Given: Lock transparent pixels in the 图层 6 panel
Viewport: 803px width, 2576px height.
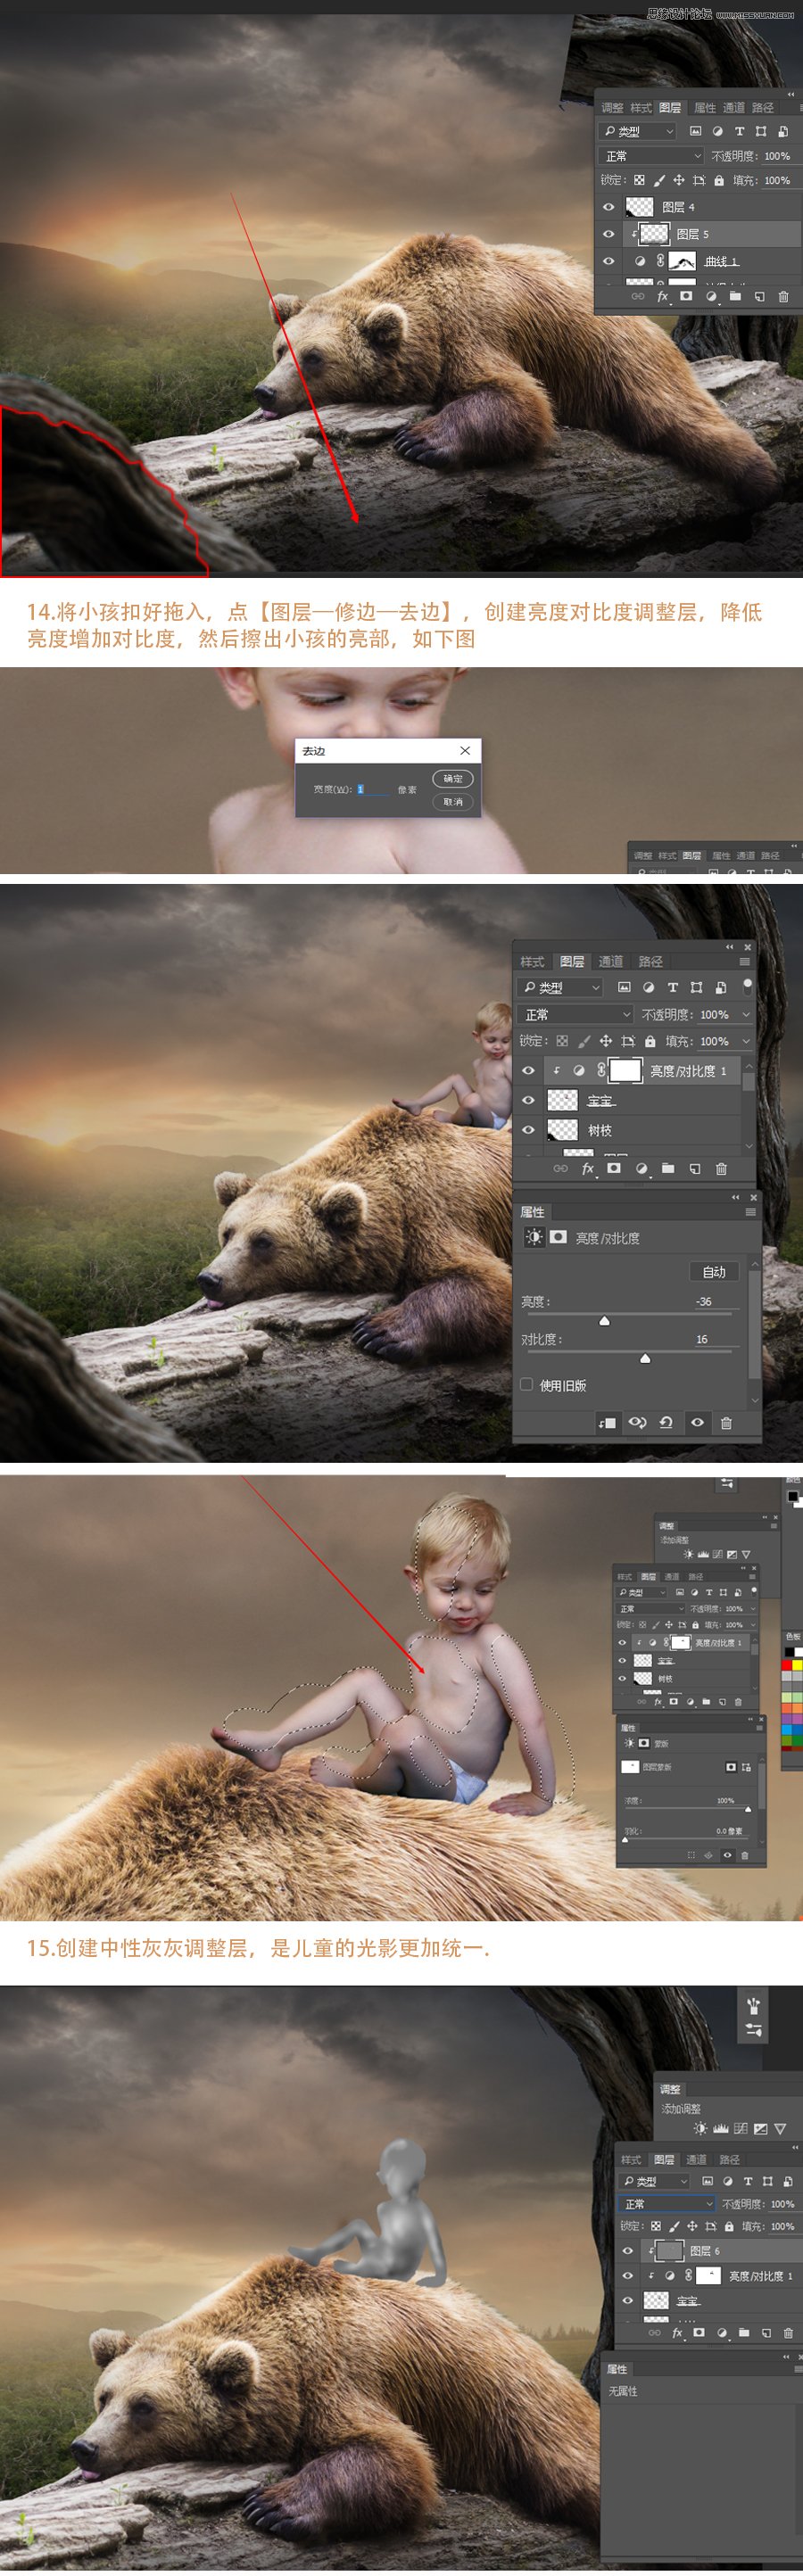Looking at the screenshot, I should coord(655,2226).
